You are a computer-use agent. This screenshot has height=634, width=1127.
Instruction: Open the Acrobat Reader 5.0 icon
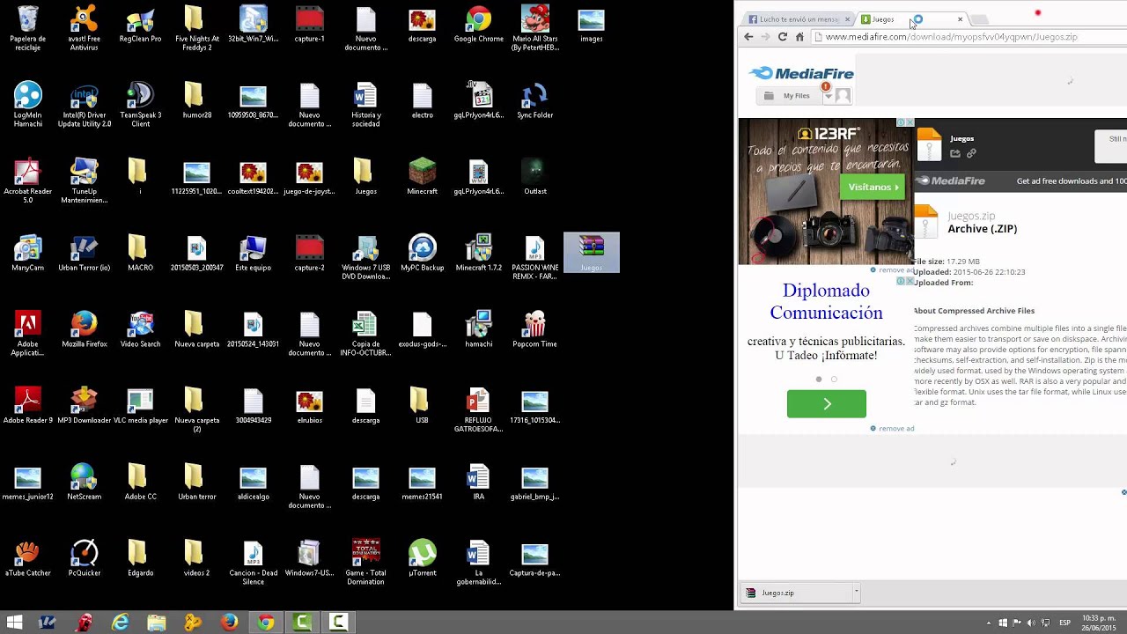pyautogui.click(x=27, y=181)
